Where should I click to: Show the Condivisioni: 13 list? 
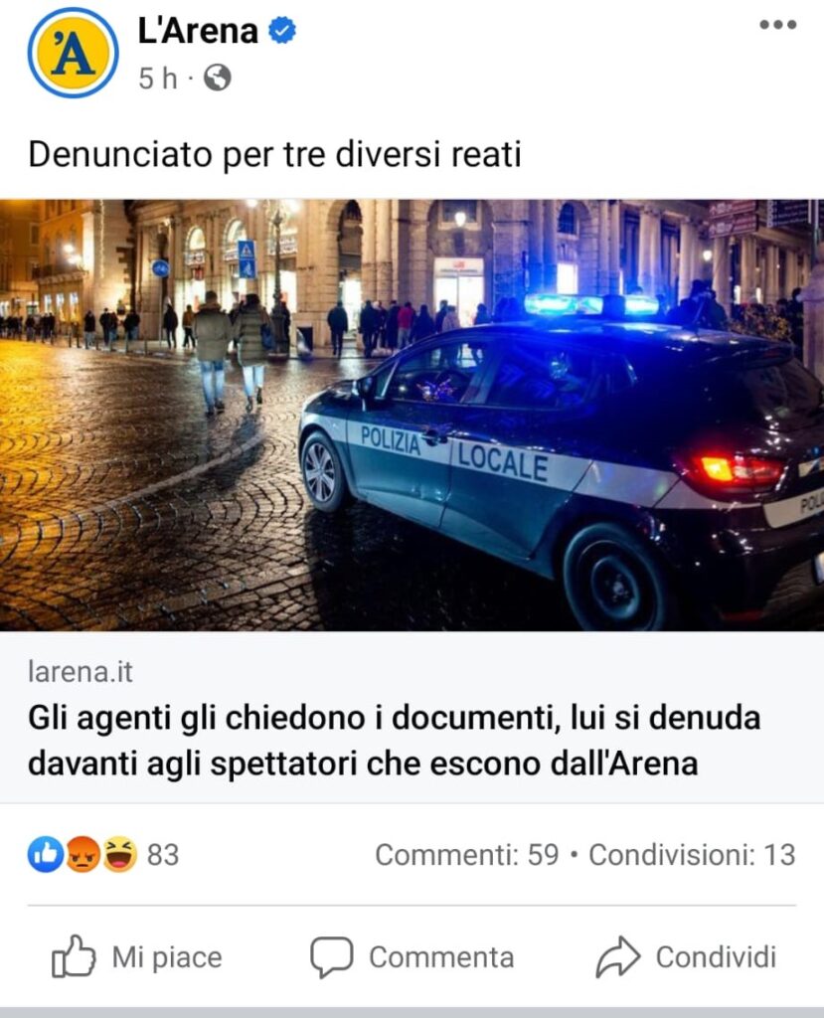point(692,855)
